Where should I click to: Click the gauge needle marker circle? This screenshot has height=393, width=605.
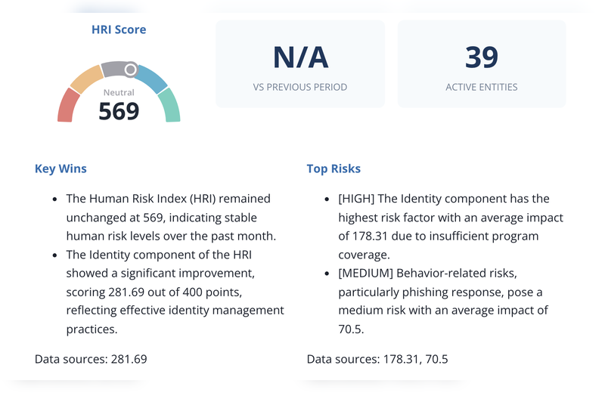click(x=131, y=70)
